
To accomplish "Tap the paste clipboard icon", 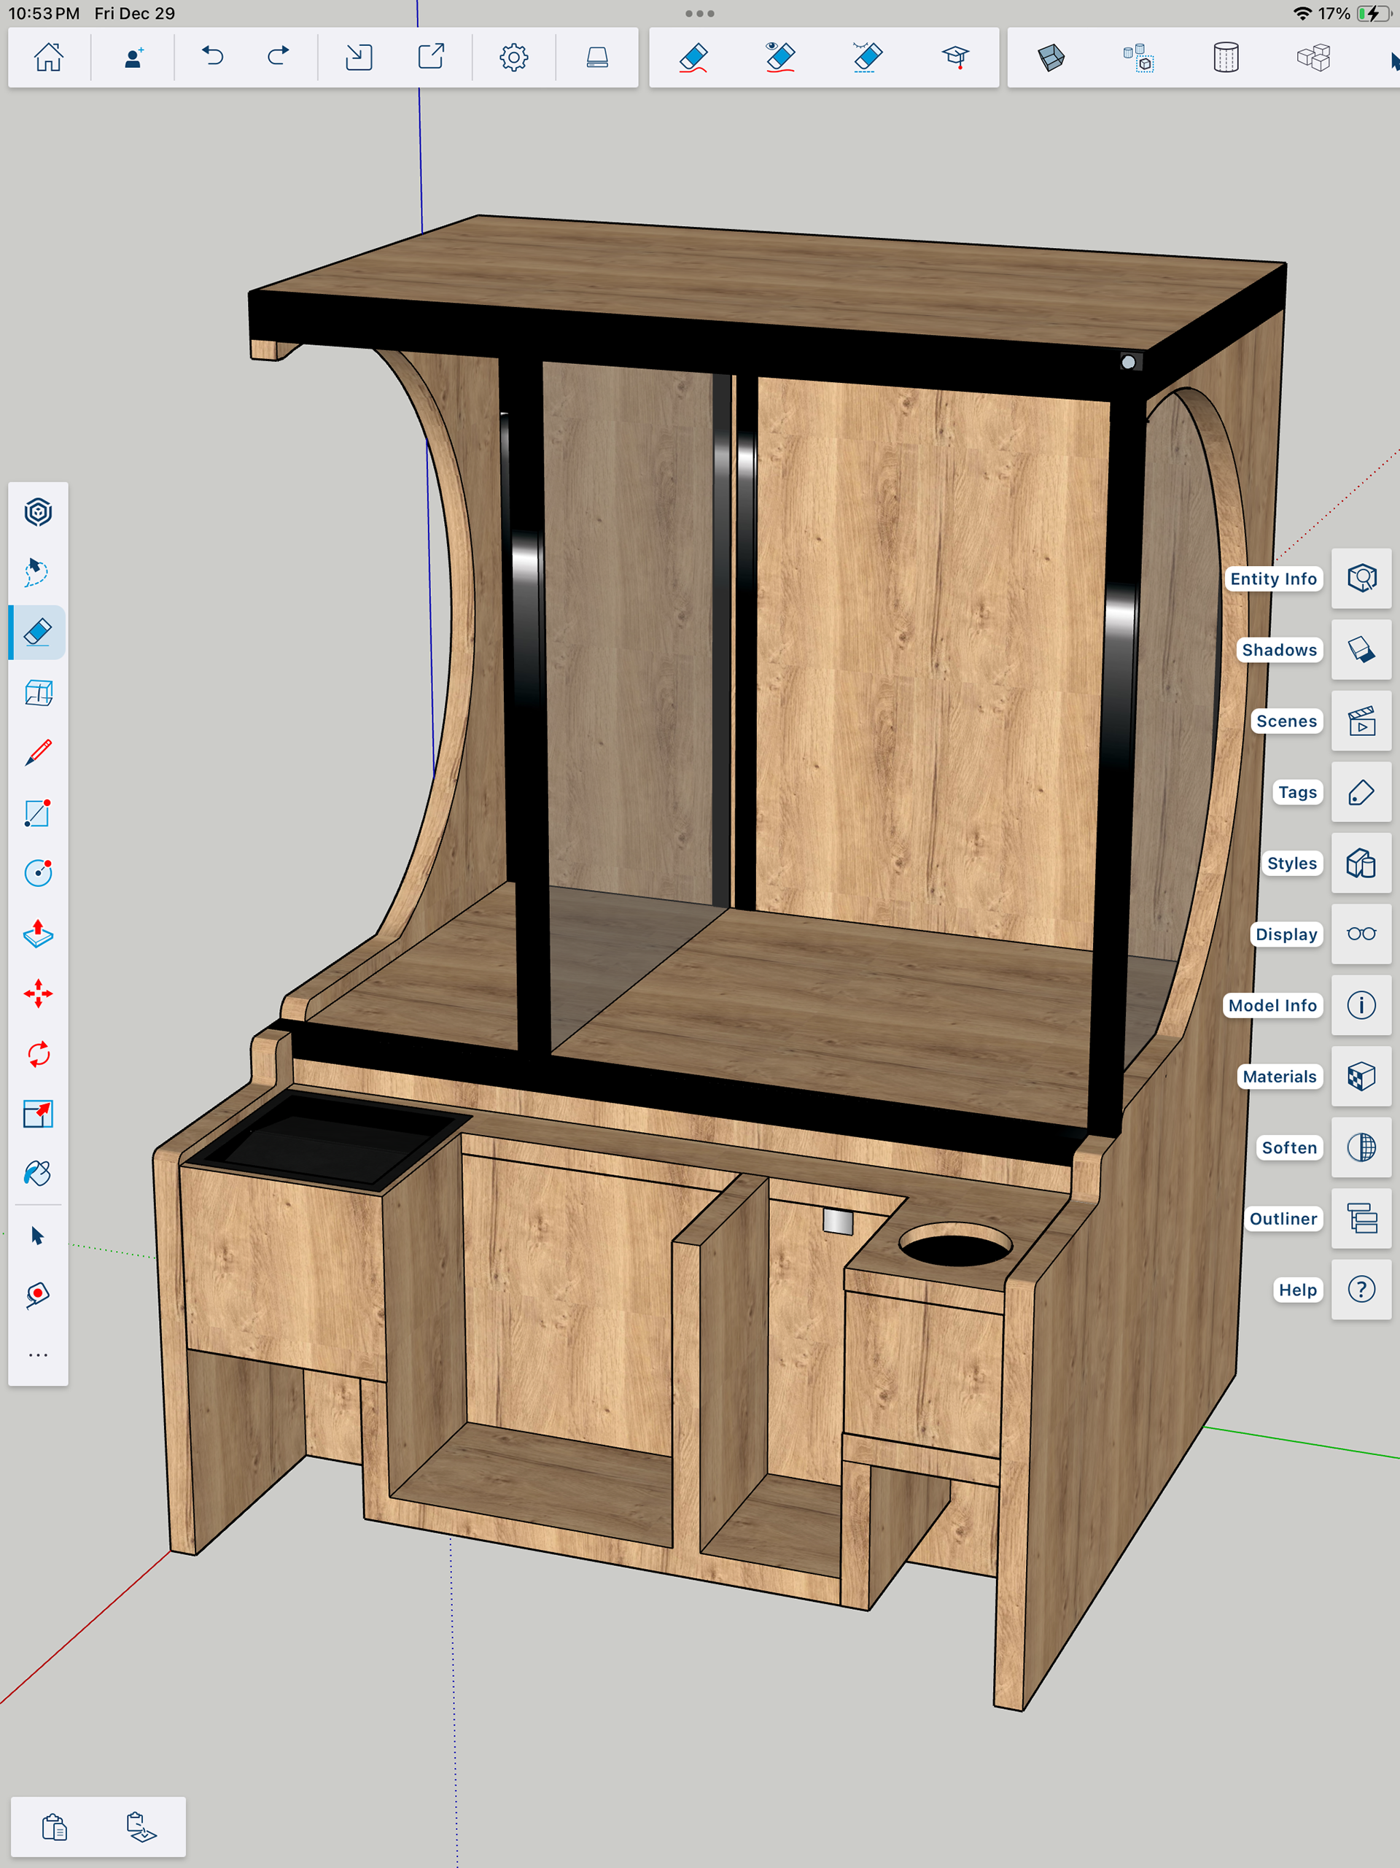I will [x=55, y=1826].
